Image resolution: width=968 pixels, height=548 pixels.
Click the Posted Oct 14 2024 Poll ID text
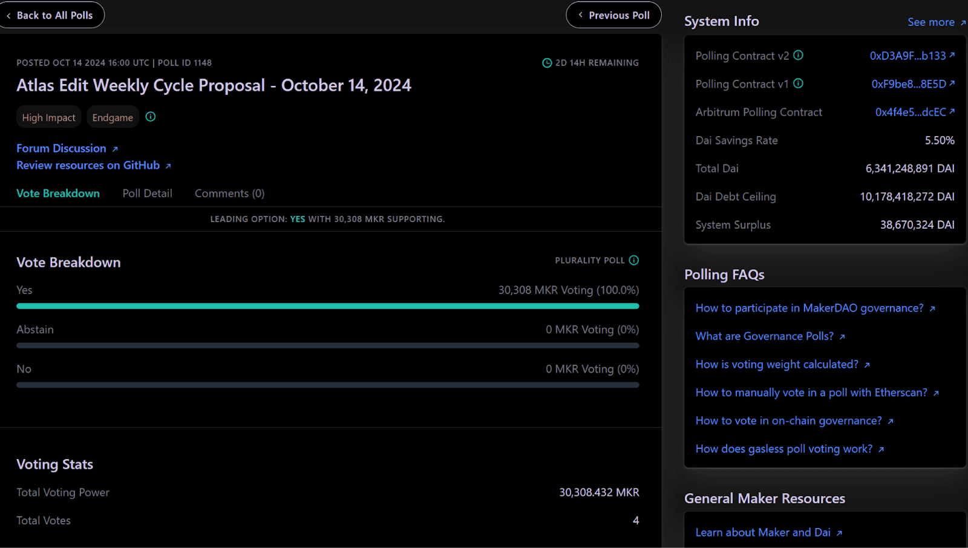pyautogui.click(x=114, y=63)
